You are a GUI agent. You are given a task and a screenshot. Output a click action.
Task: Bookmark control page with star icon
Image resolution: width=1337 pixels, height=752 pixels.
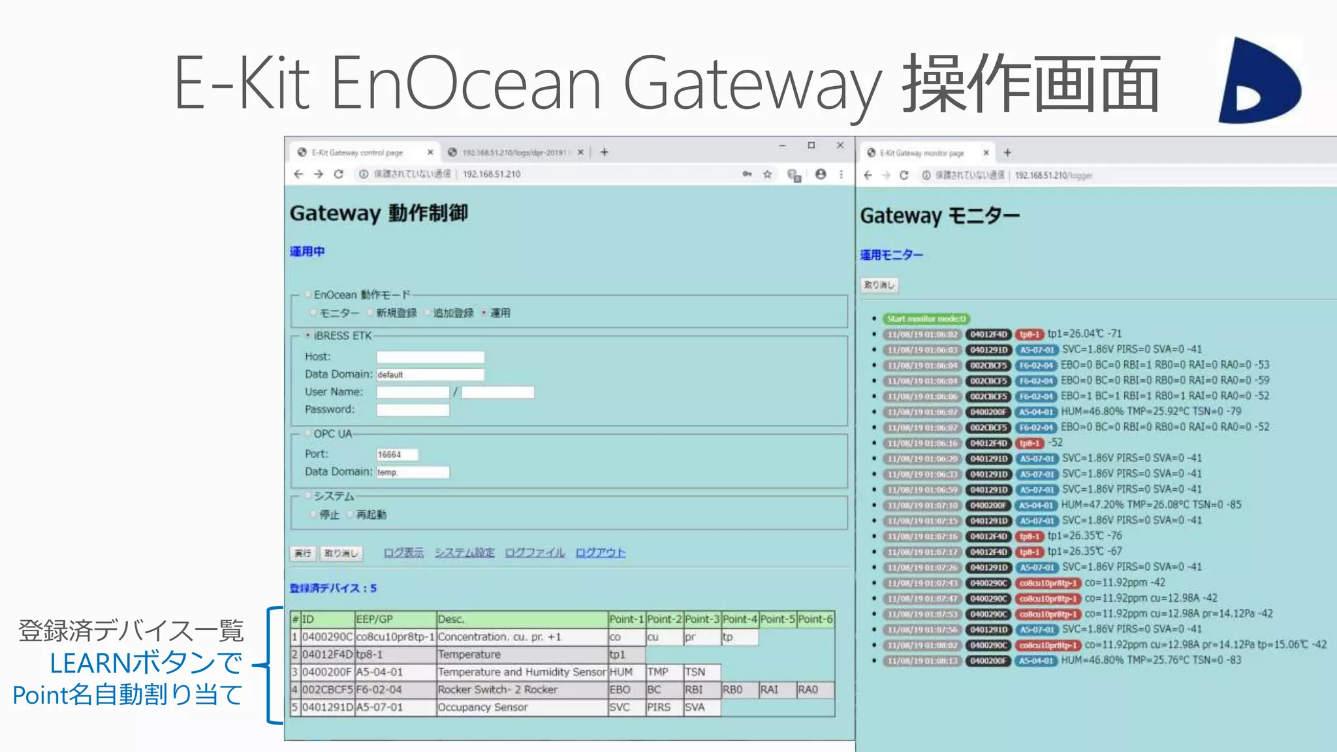click(x=768, y=174)
